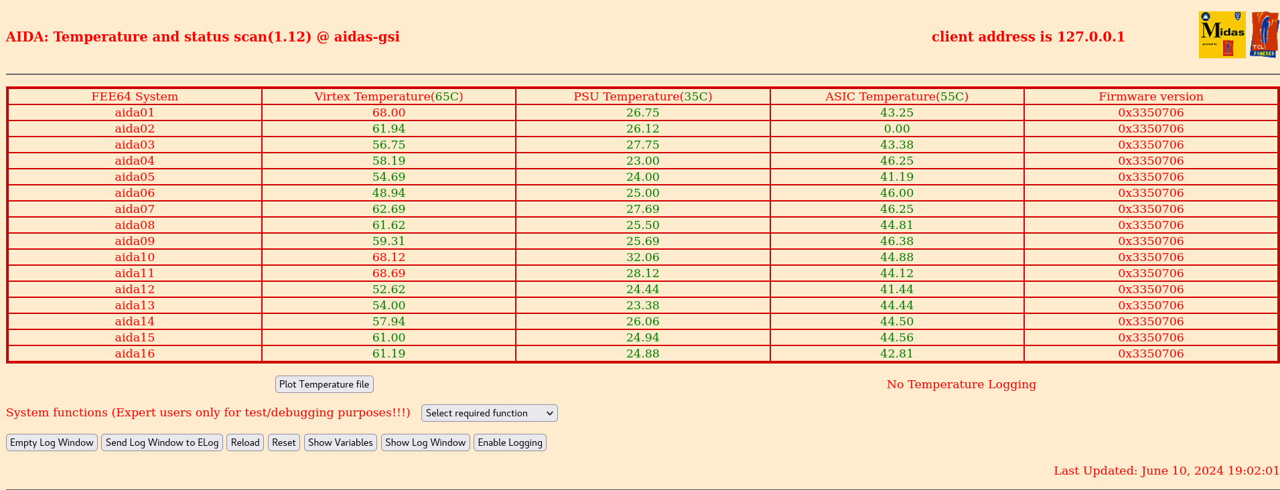Viewport: 1280px width, 490px height.
Task: Click the aida12 row label
Action: pyautogui.click(x=135, y=289)
